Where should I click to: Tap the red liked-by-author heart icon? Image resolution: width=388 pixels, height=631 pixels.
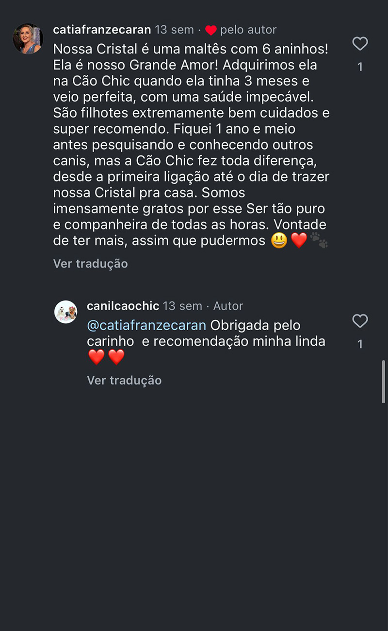click(x=210, y=30)
